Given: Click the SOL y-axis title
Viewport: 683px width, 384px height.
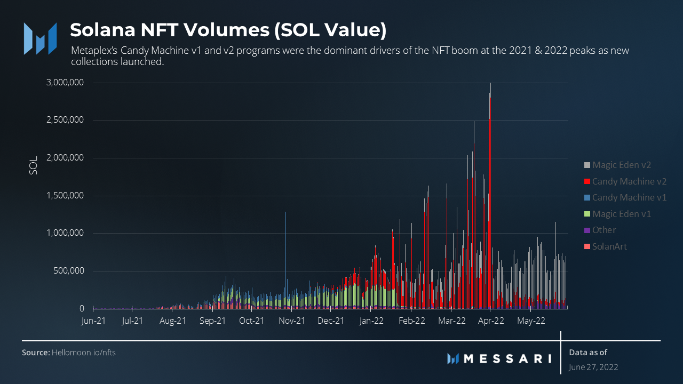Looking at the screenshot, I should point(33,165).
